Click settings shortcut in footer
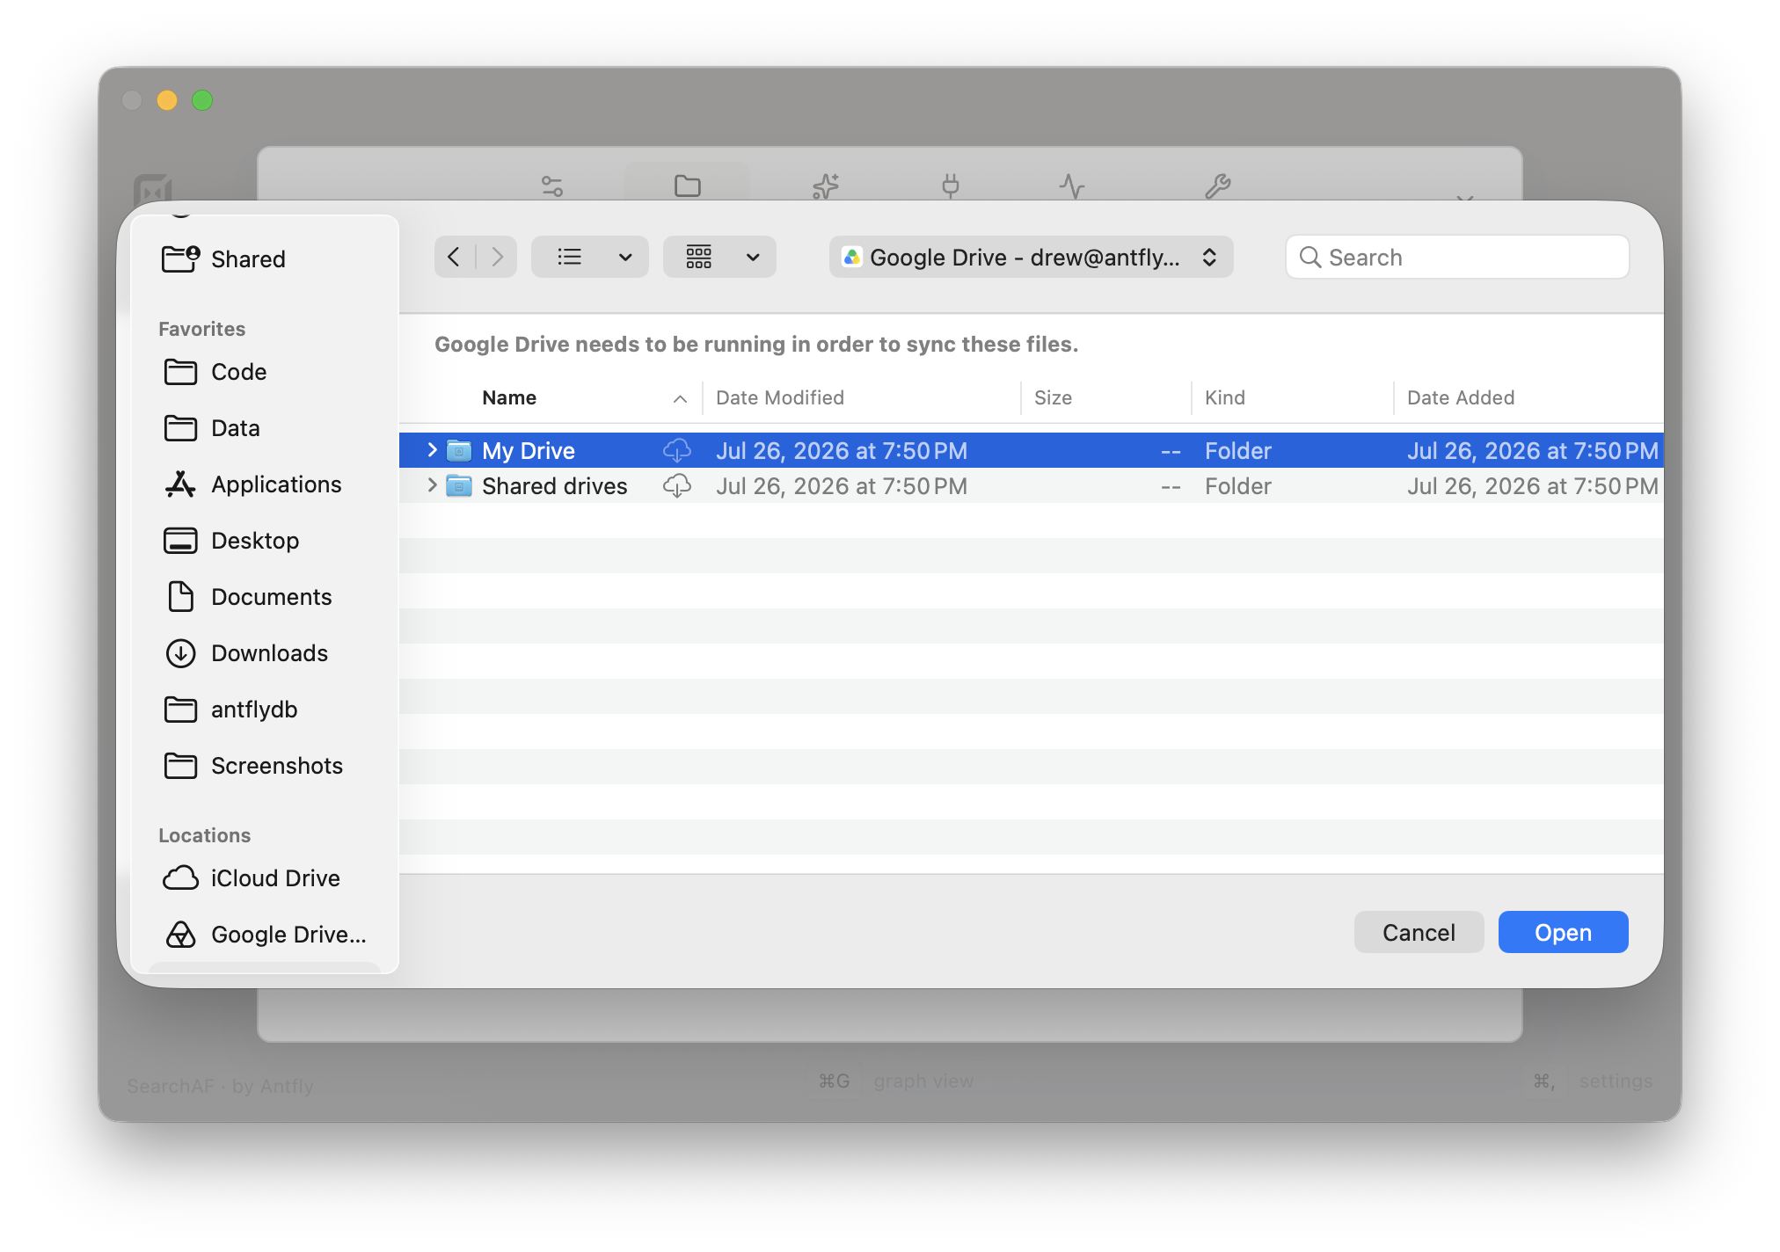 pyautogui.click(x=1592, y=1081)
